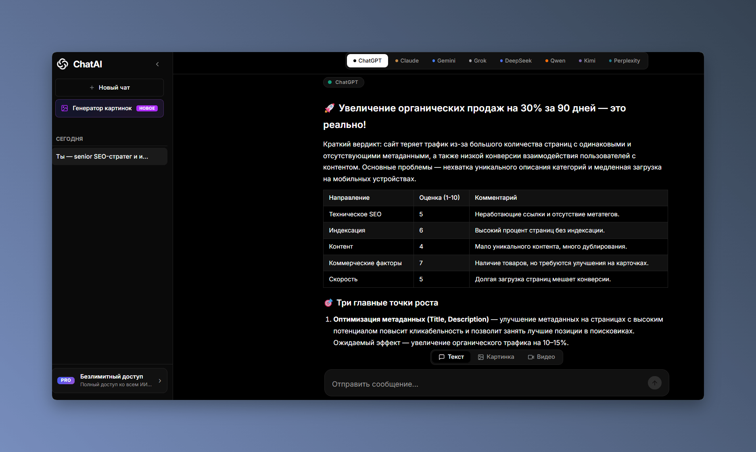Select Картинка input mode
This screenshot has height=452, width=756.
click(496, 357)
